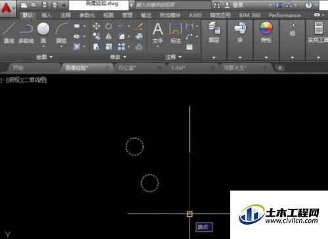Screen dimensions: 328x239
Task: Switch to the 插入 ribbon tab
Action: [x=47, y=15]
